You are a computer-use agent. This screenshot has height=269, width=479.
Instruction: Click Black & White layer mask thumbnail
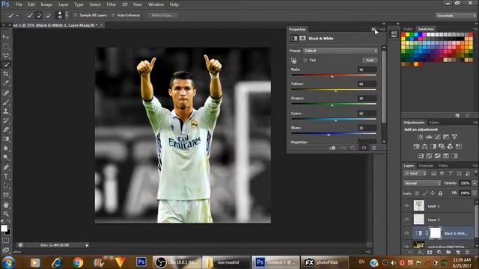436,233
